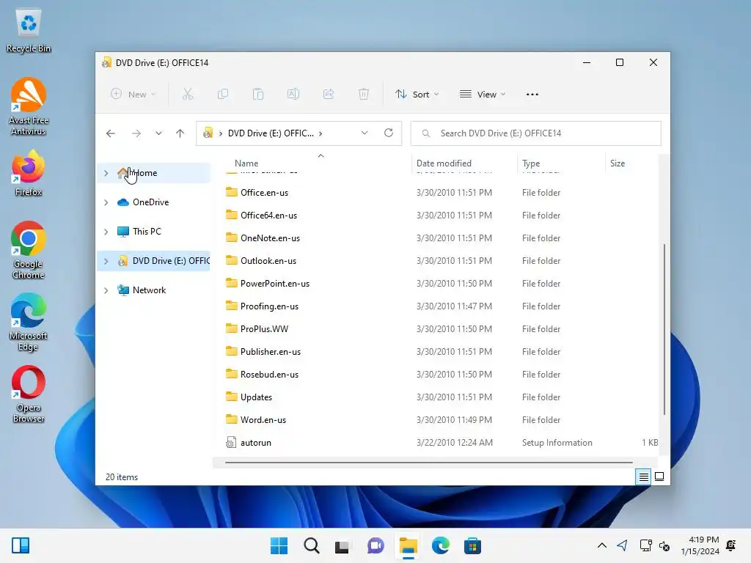Open Opera Browser desktop shortcut
The image size is (751, 563).
[x=29, y=394]
